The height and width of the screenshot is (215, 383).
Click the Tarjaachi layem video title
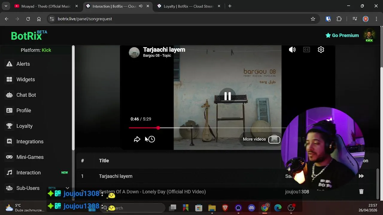(164, 50)
